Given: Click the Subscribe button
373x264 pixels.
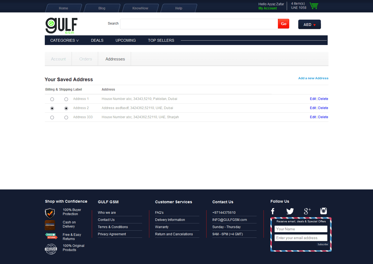Looking at the screenshot, I should pos(323,244).
